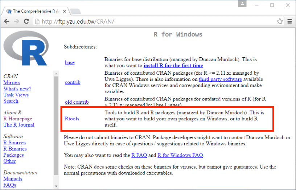This screenshot has height=190, width=296.
Task: Open R for Windows FAQ link
Action: point(180,155)
